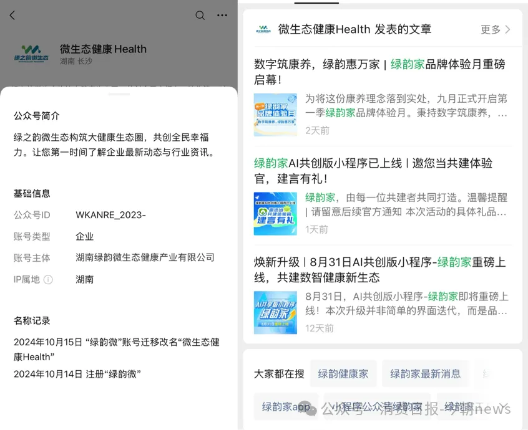Screen dimensions: 528x430
Task: Tap the back arrow icon
Action: point(12,15)
